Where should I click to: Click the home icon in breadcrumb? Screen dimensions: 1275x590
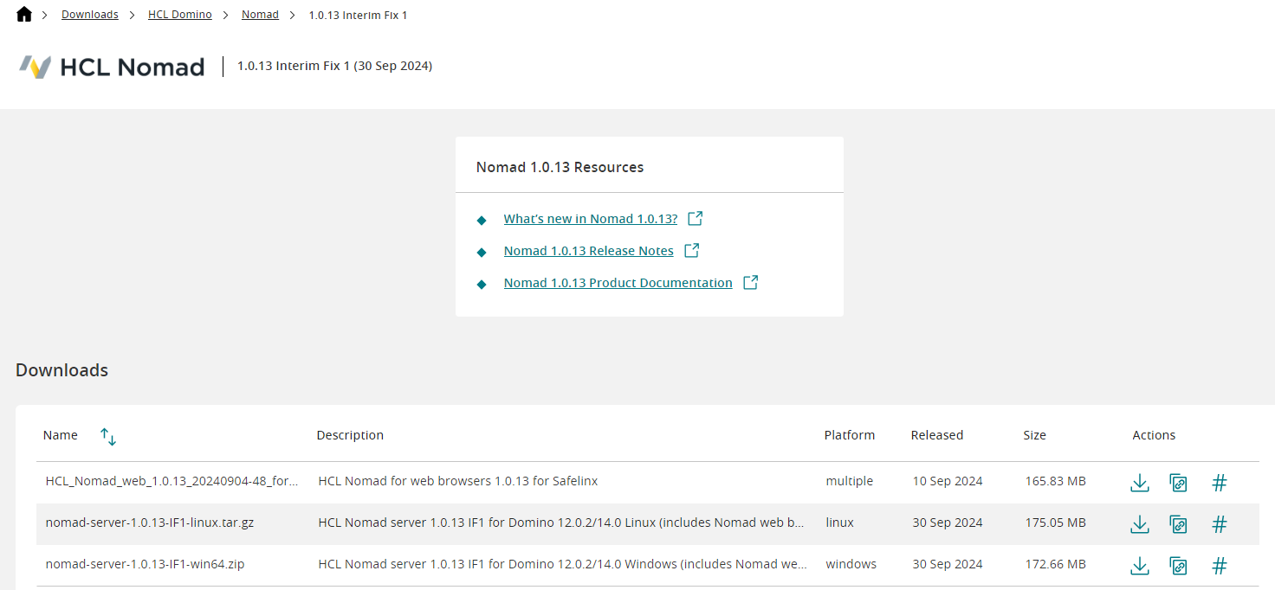point(24,15)
